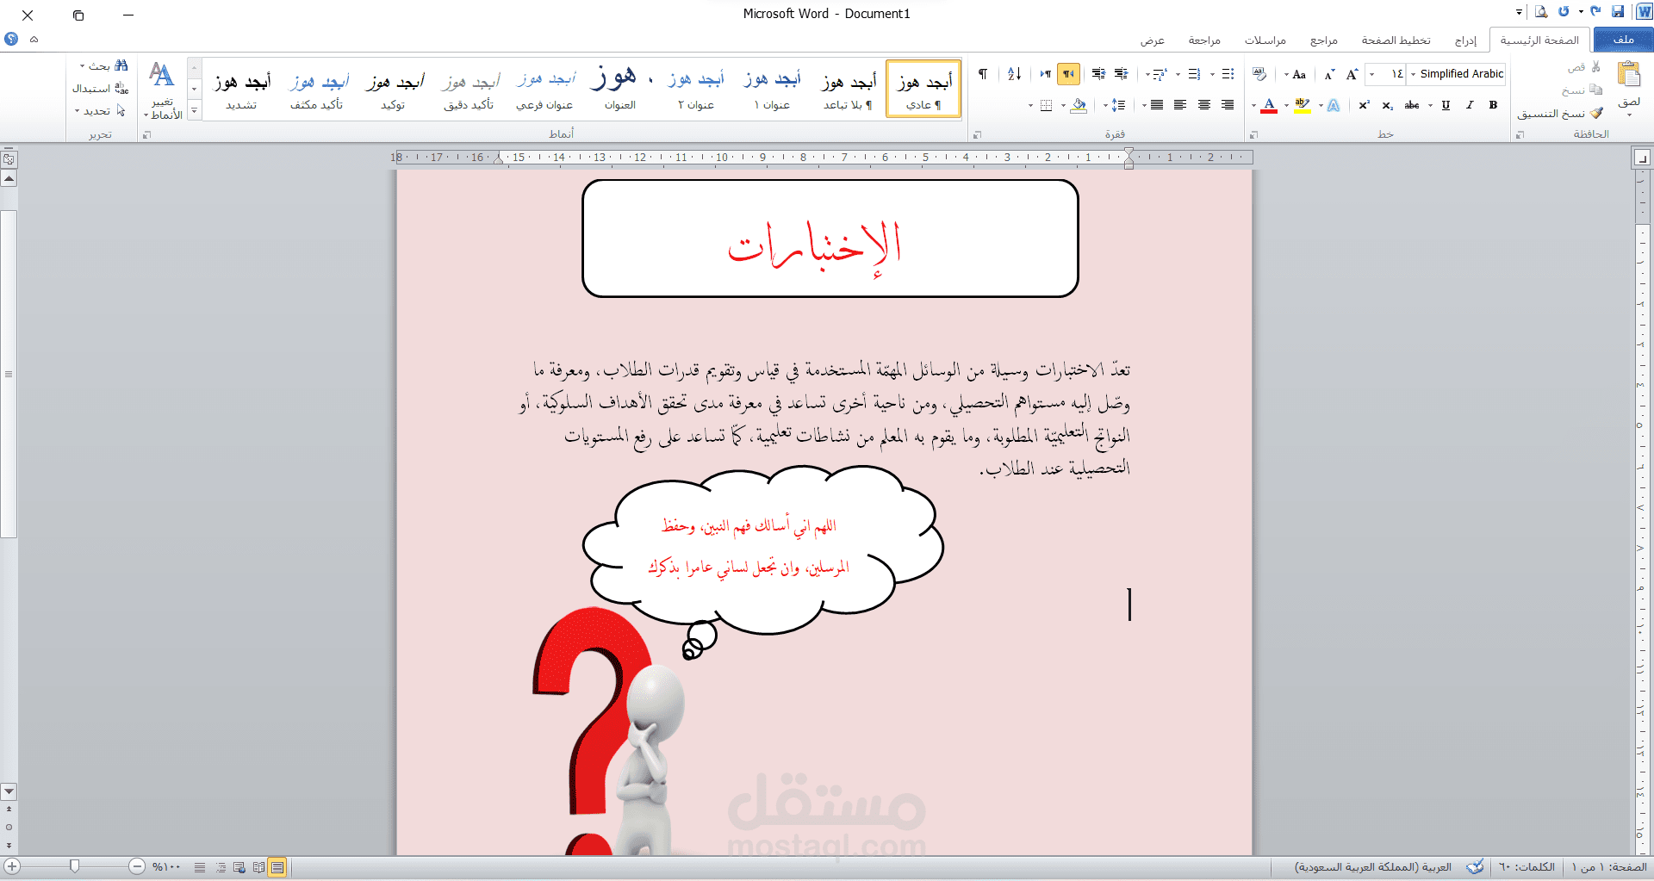Screen dimensions: 1654x881
Task: Click the zoom slider handle
Action: point(75,866)
